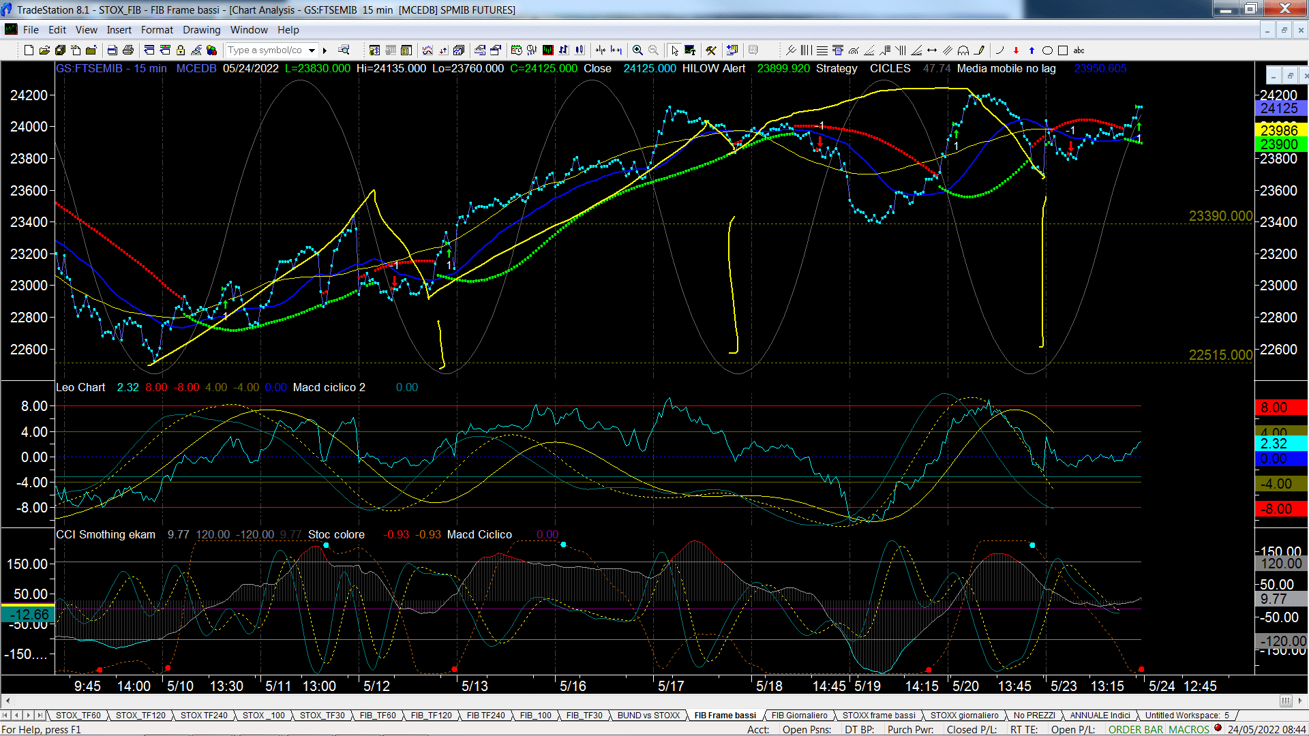
Task: Click the hammer tools icon
Action: [711, 50]
